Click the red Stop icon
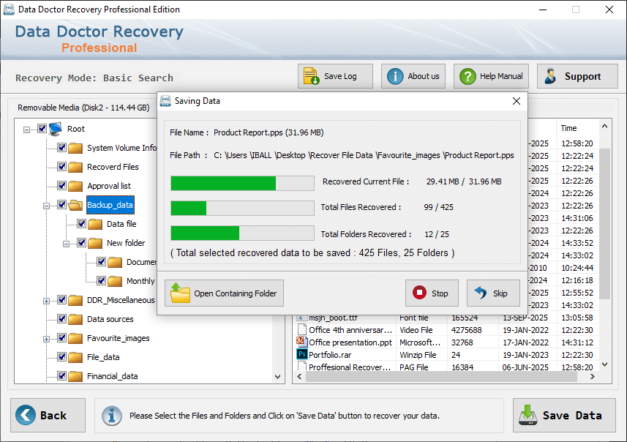 click(419, 293)
